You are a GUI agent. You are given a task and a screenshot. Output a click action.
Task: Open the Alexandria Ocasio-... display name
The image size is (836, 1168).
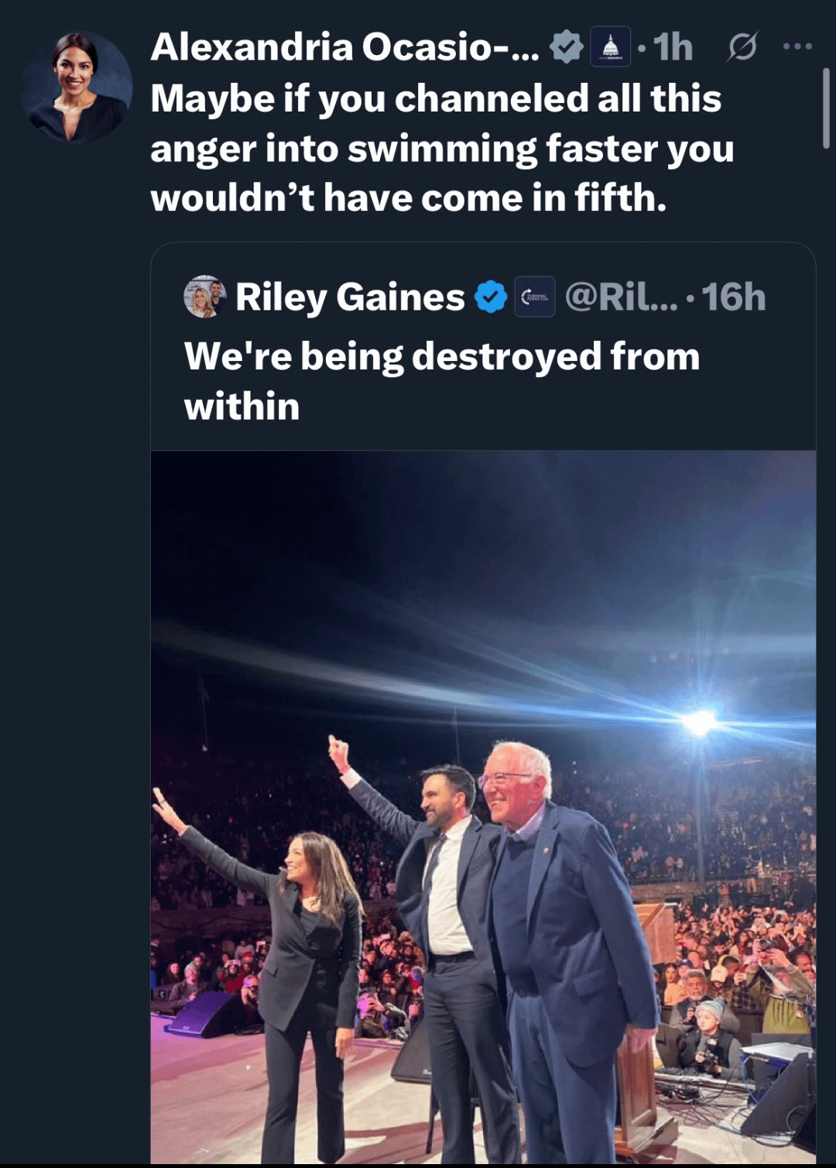344,47
